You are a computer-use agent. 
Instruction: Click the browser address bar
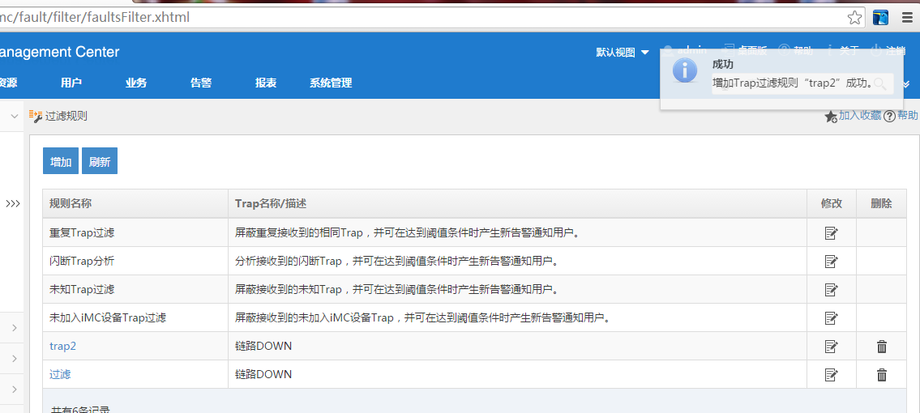pos(405,17)
